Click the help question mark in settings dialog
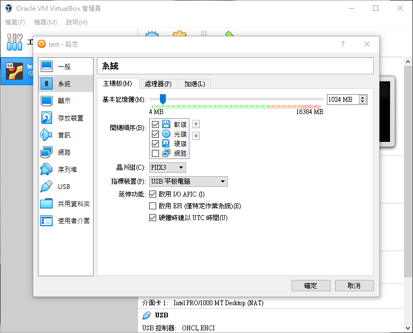 click(343, 44)
